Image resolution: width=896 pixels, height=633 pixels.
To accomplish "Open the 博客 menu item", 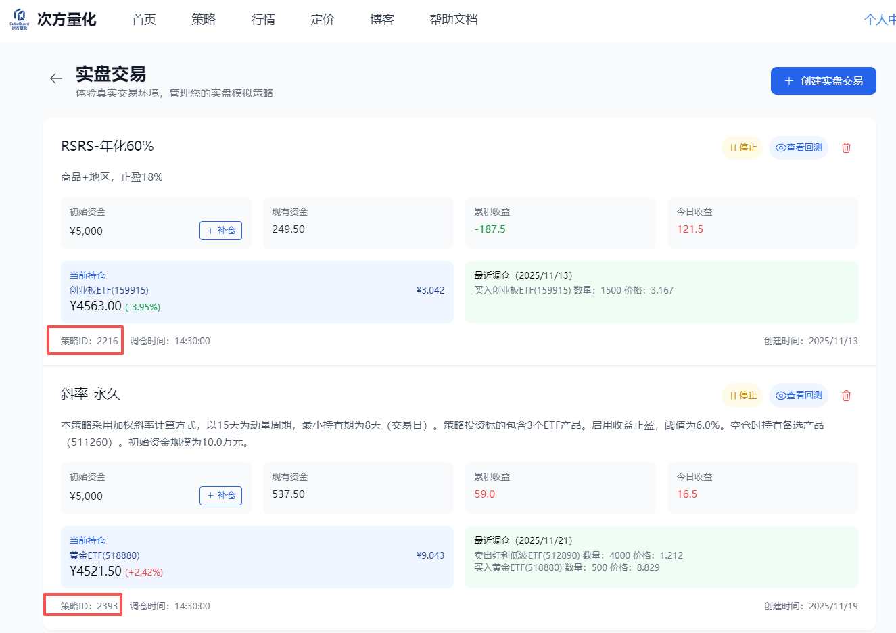I will pyautogui.click(x=382, y=20).
